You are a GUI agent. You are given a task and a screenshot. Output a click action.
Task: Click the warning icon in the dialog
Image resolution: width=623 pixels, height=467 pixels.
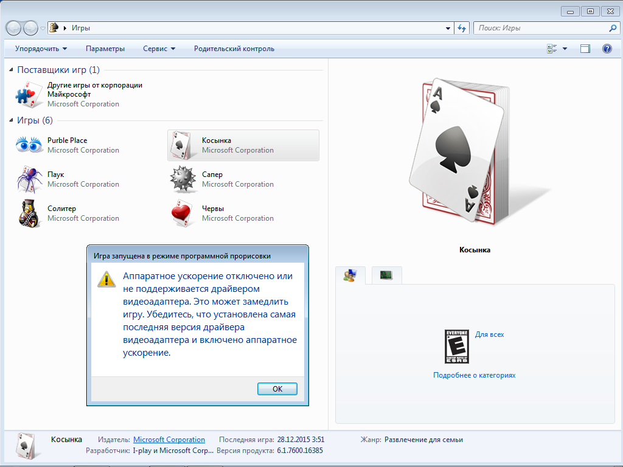106,279
